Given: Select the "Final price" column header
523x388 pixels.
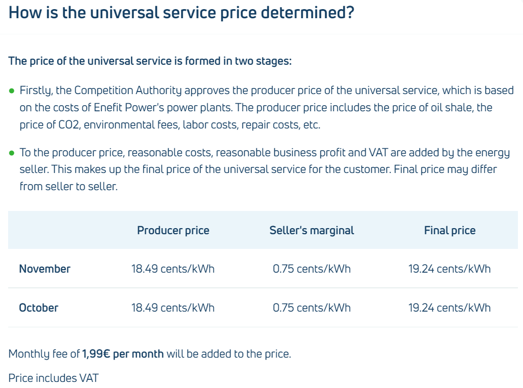Looking at the screenshot, I should click(450, 231).
